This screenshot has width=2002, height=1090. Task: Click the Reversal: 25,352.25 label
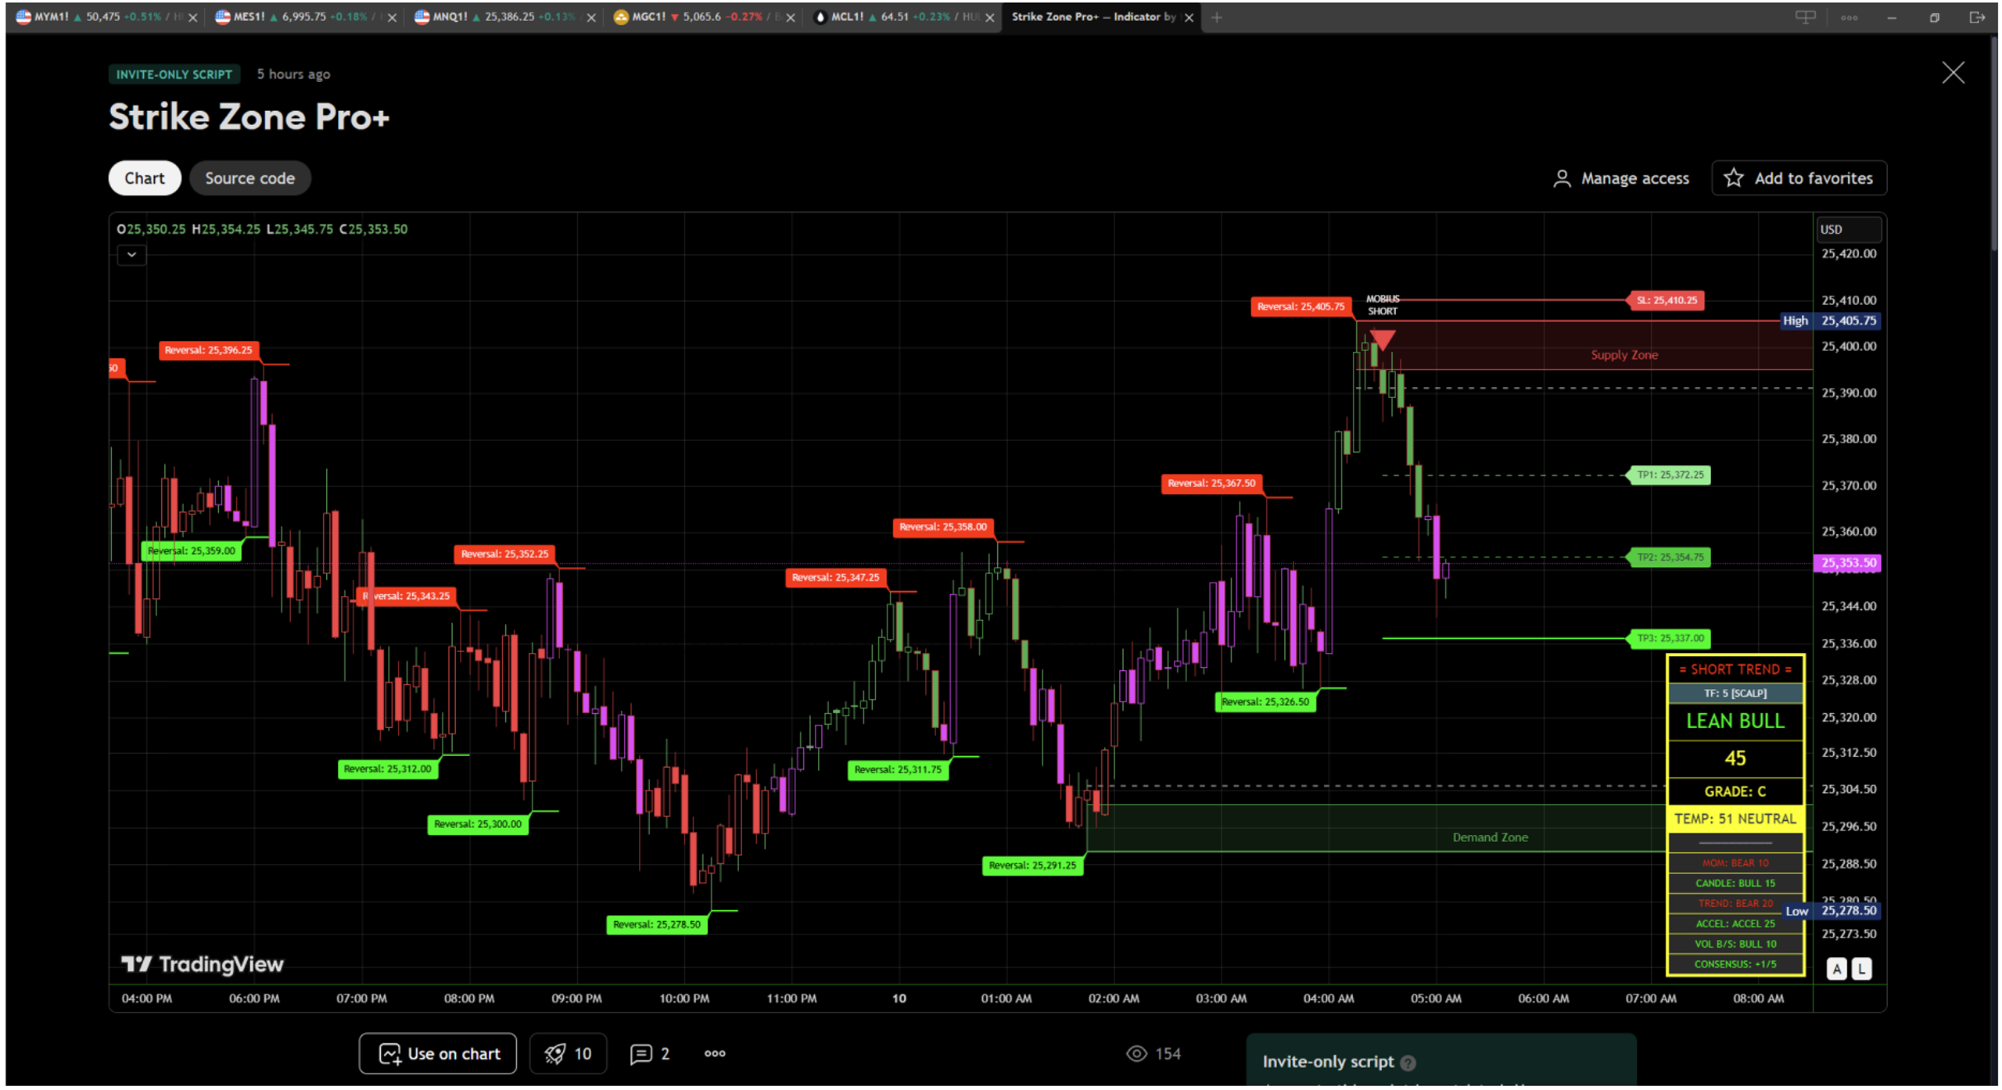504,554
